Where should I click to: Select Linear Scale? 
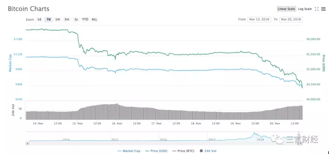pyautogui.click(x=286, y=9)
